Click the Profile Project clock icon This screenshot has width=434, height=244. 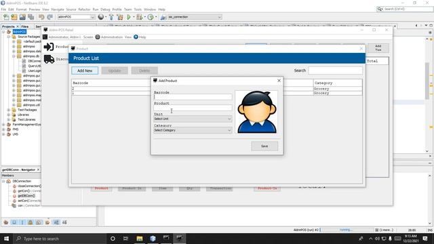151,17
